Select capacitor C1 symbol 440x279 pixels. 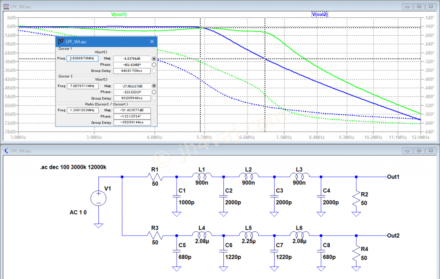point(177,196)
